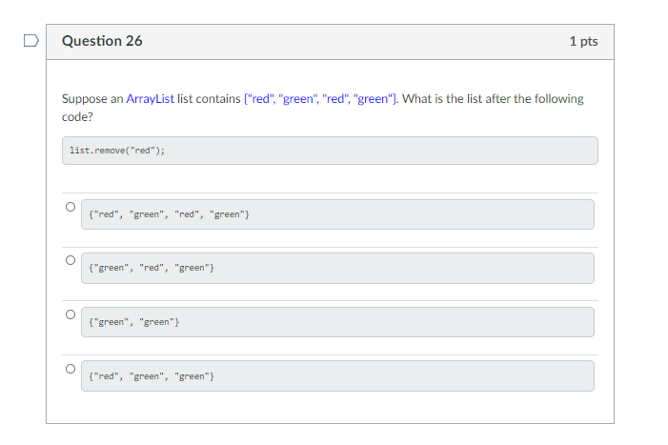Viewport: 668px width, 445px height.
Task: Flag Question 26 for review
Action: point(31,41)
